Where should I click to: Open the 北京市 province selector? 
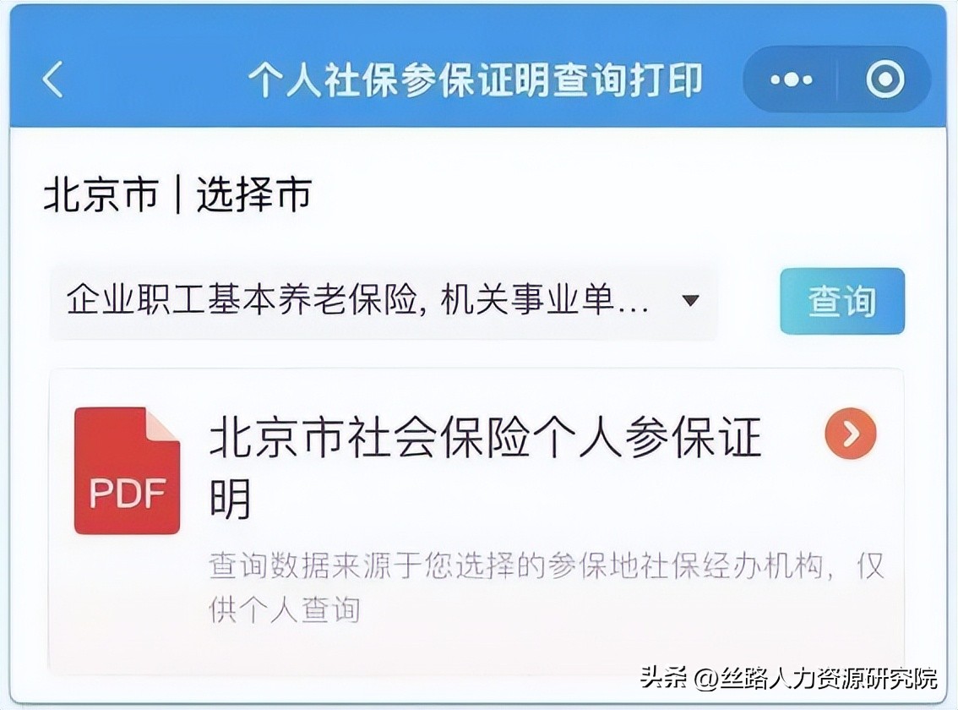pos(101,195)
